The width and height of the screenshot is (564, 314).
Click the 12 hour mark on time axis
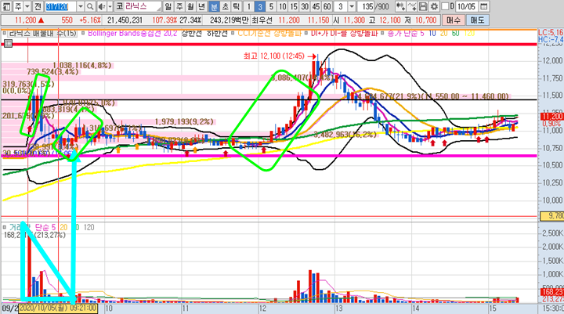[x=262, y=309]
